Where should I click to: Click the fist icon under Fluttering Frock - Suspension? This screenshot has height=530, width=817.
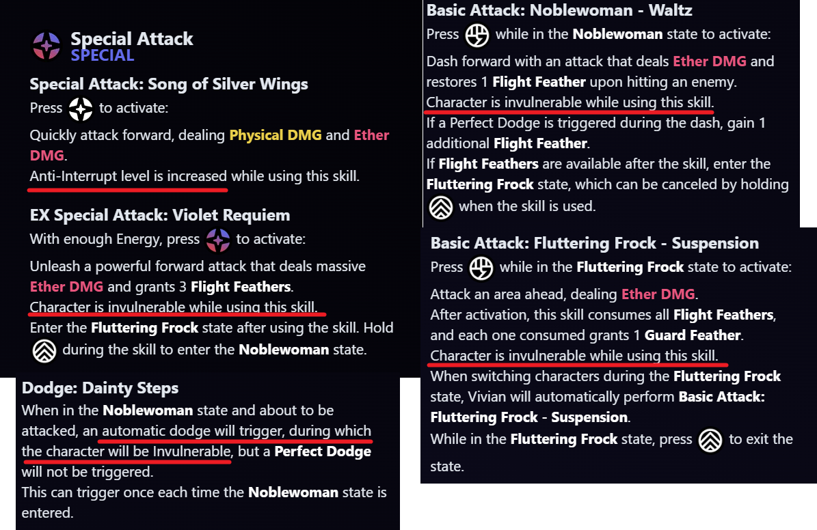481,268
